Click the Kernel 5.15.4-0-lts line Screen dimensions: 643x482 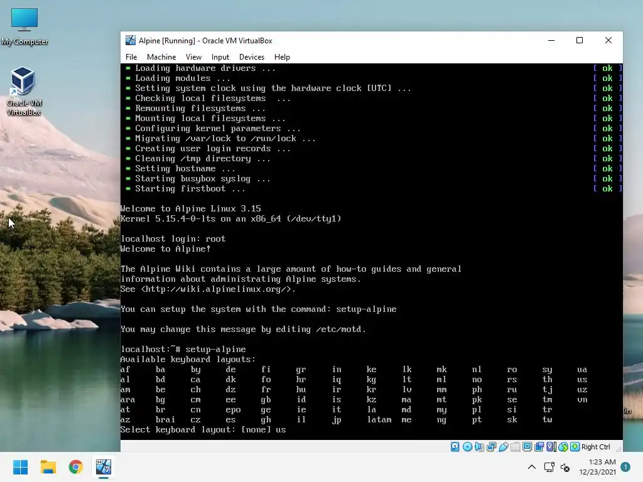coord(231,219)
